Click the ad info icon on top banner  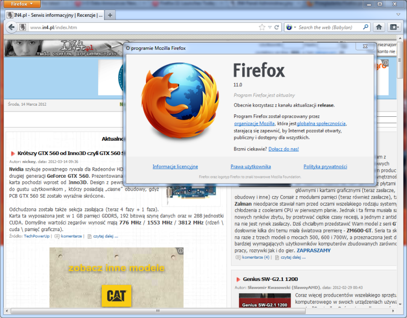(x=386, y=62)
